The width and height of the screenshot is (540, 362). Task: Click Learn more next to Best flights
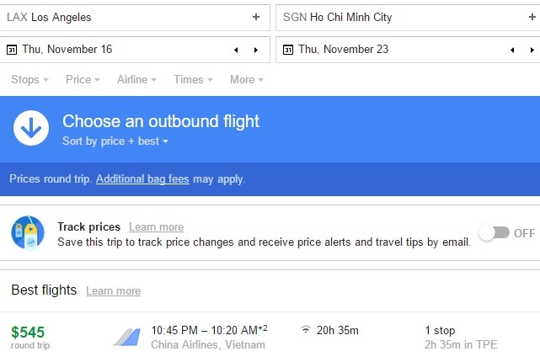pos(113,290)
